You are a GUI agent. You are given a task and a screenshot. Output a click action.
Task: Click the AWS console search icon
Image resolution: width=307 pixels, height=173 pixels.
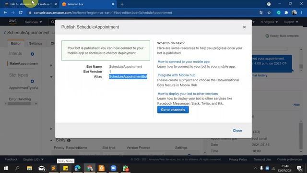pos(53,22)
